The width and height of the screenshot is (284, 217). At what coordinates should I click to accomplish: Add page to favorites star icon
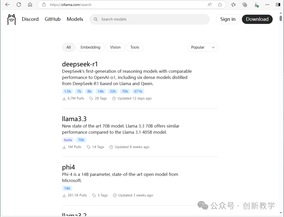220,5
